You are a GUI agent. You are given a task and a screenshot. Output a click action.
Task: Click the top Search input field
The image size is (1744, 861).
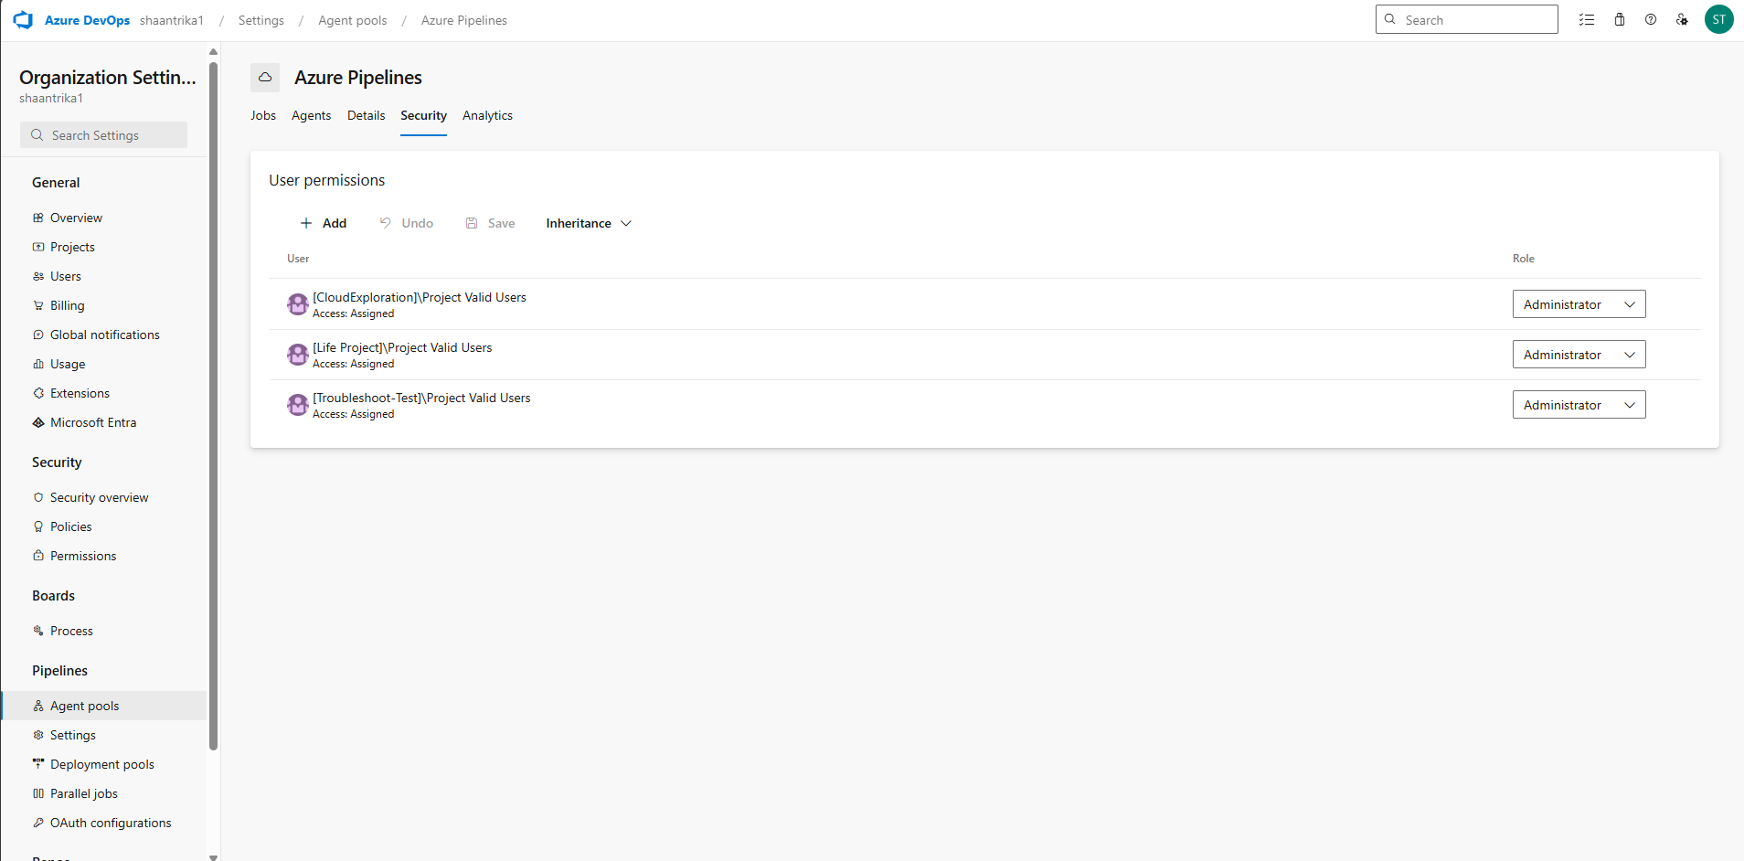click(1466, 19)
